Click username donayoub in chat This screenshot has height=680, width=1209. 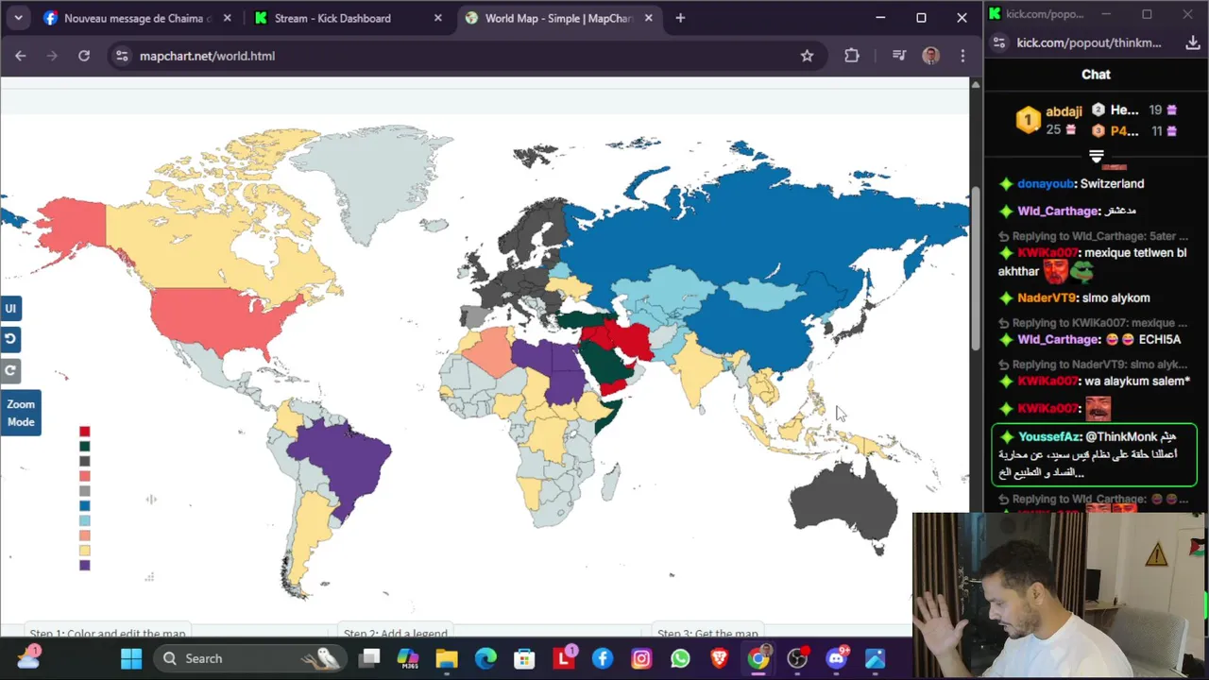pyautogui.click(x=1046, y=184)
